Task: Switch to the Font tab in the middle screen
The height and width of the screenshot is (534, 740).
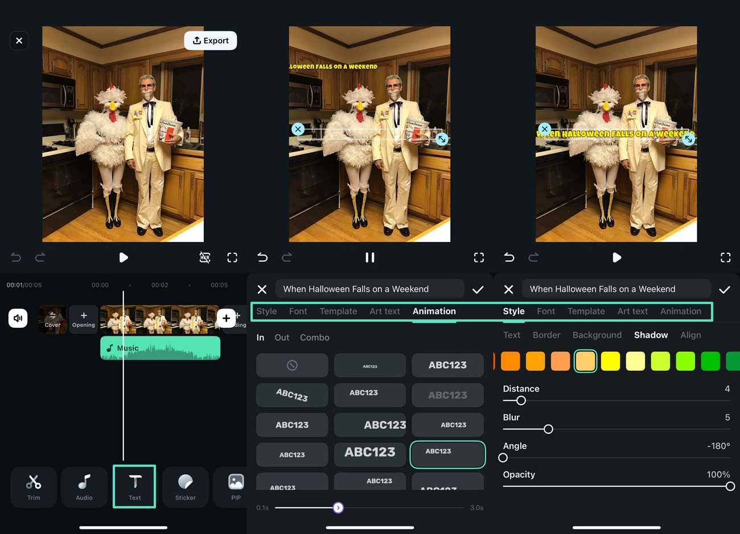Action: [298, 311]
